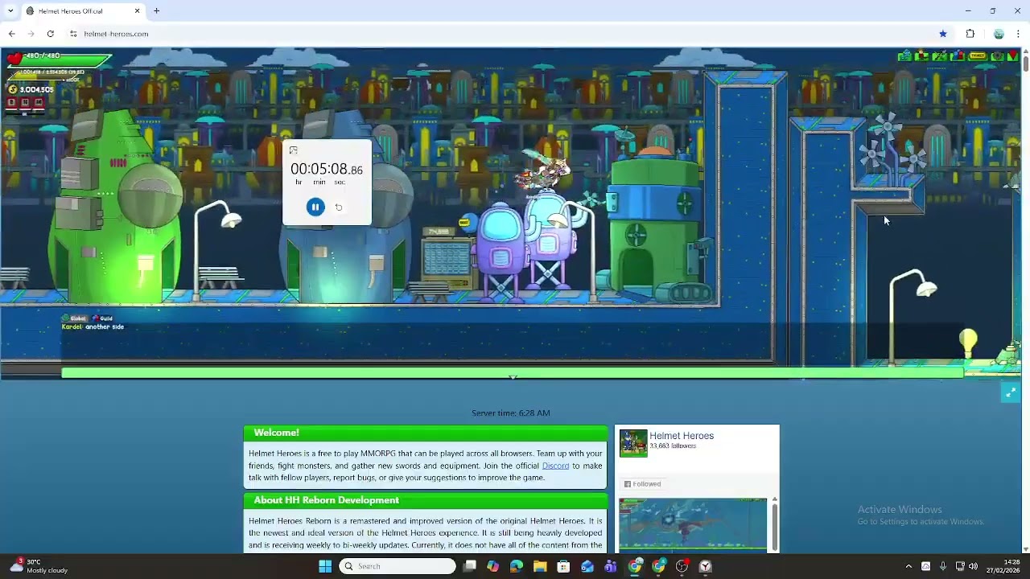Click the green health bar
The image size is (1030, 579).
(x=58, y=60)
